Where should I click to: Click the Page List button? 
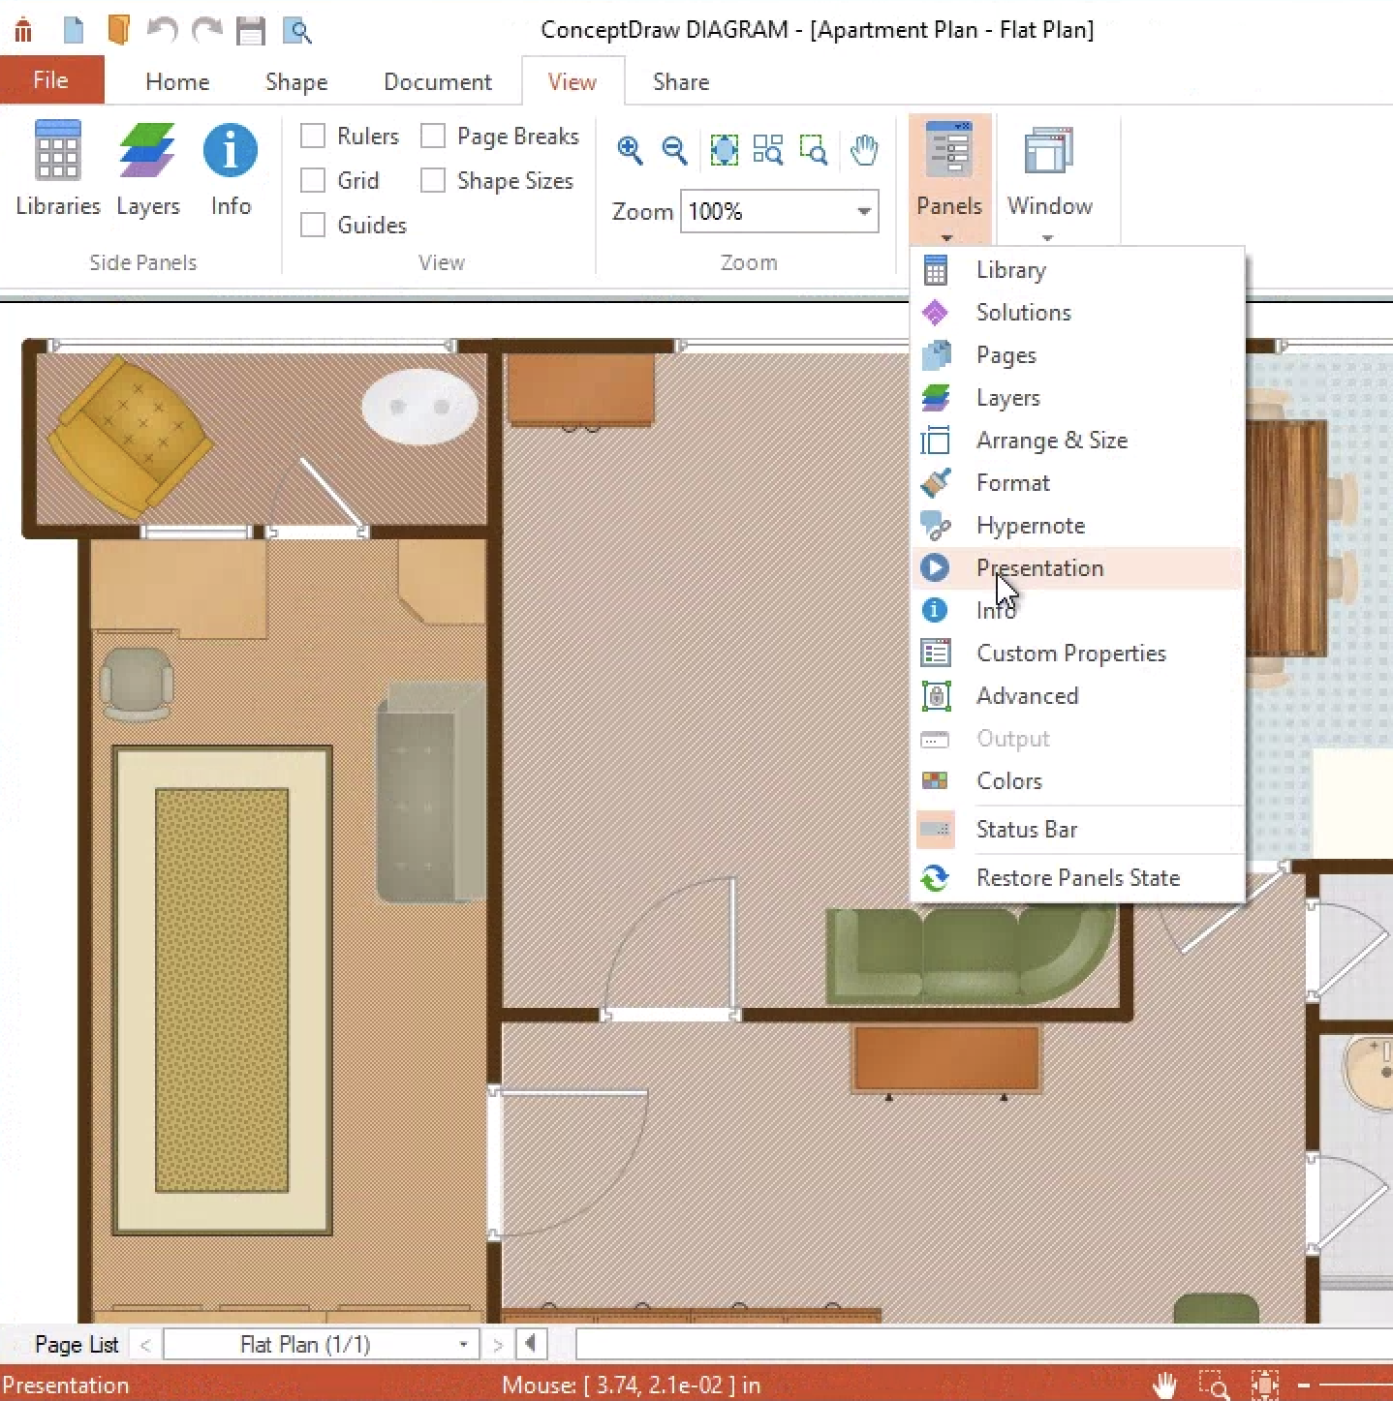pyautogui.click(x=76, y=1345)
